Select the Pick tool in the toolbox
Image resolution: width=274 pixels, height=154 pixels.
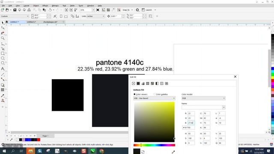pyautogui.click(x=3, y=23)
